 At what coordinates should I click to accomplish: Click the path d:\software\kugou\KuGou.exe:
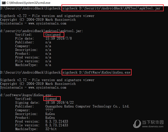(x=27, y=95)
